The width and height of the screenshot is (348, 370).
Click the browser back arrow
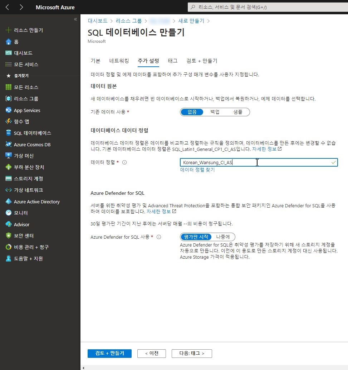coord(8,7)
